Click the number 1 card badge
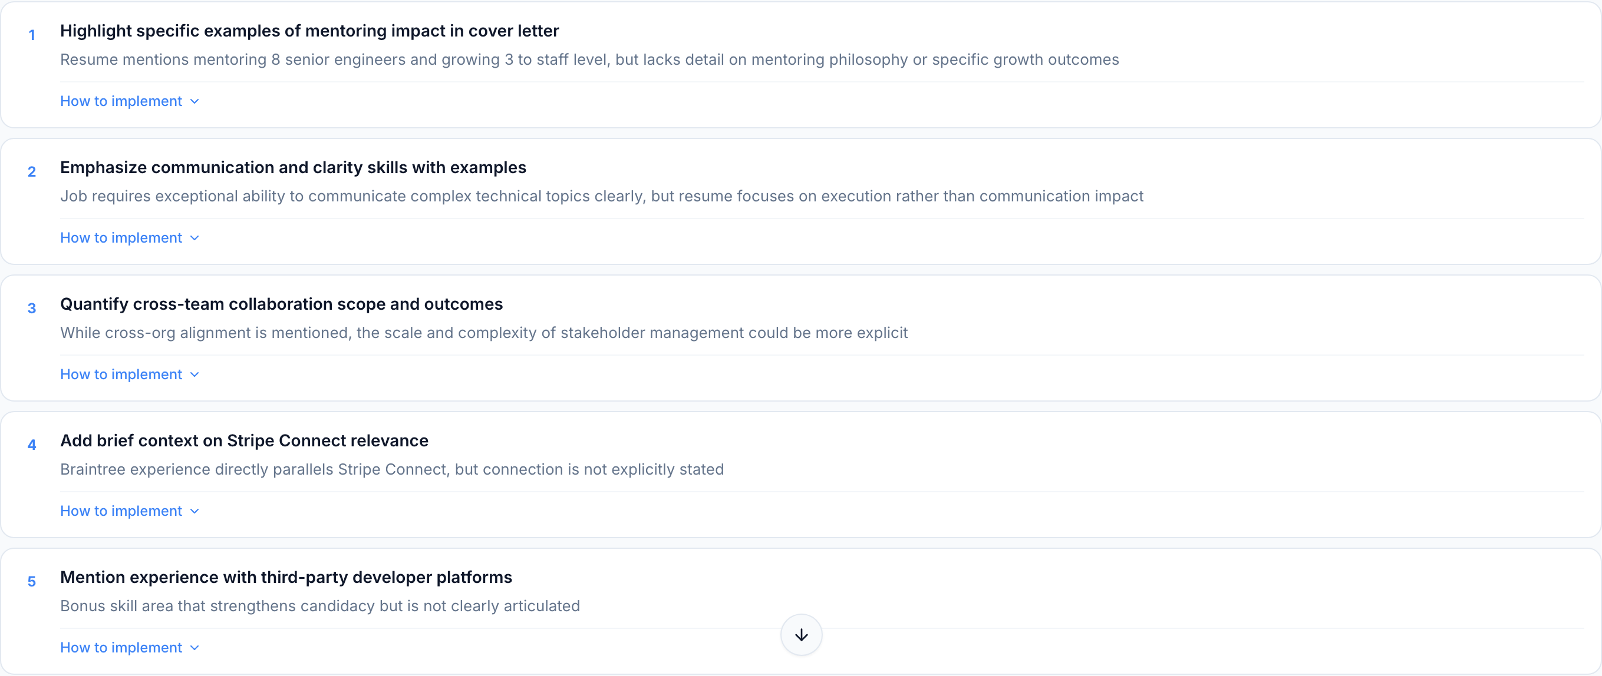Viewport: 1602px width, 676px height. click(32, 35)
